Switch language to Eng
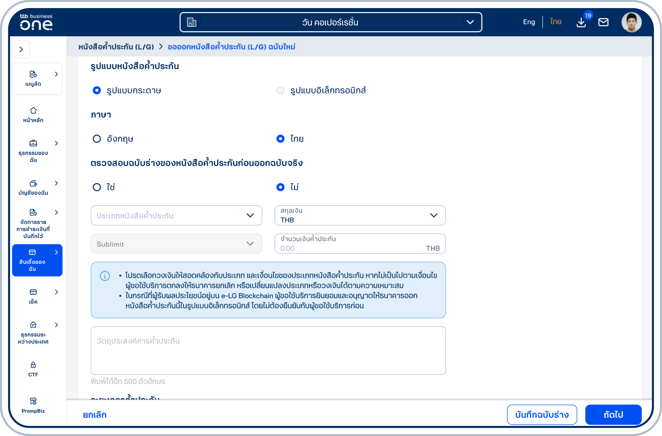This screenshot has width=662, height=436. (529, 22)
